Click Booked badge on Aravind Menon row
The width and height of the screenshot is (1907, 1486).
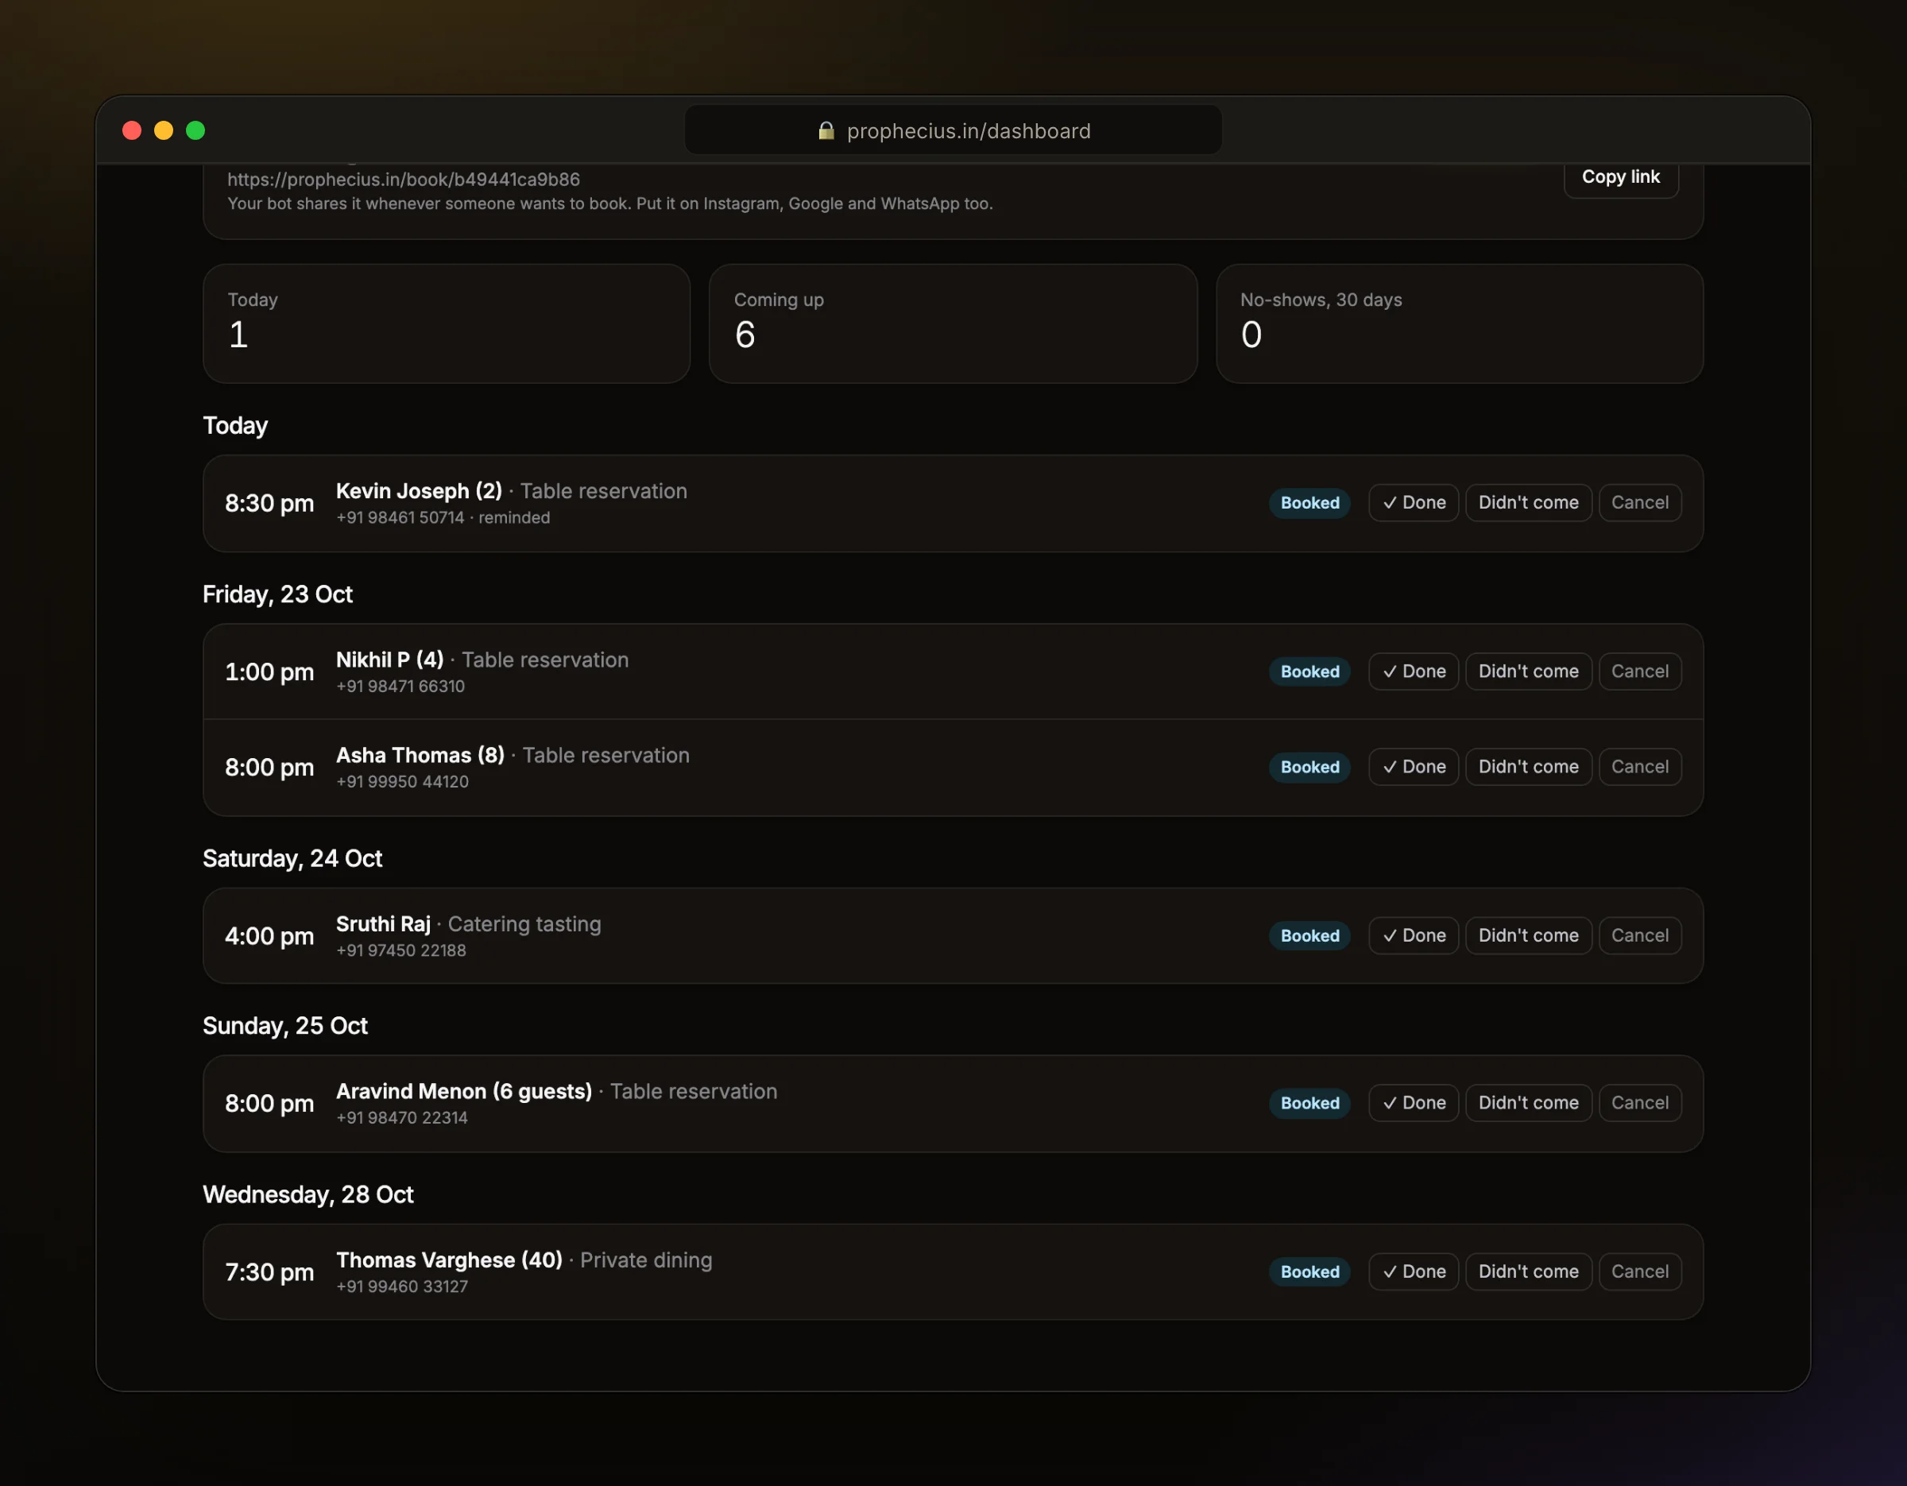(x=1309, y=1103)
